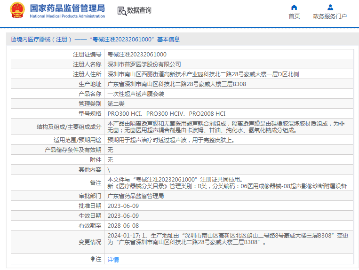Click the 适用范围/预期用途 label
The width and height of the screenshot is (359, 270).
pyautogui.click(x=77, y=140)
